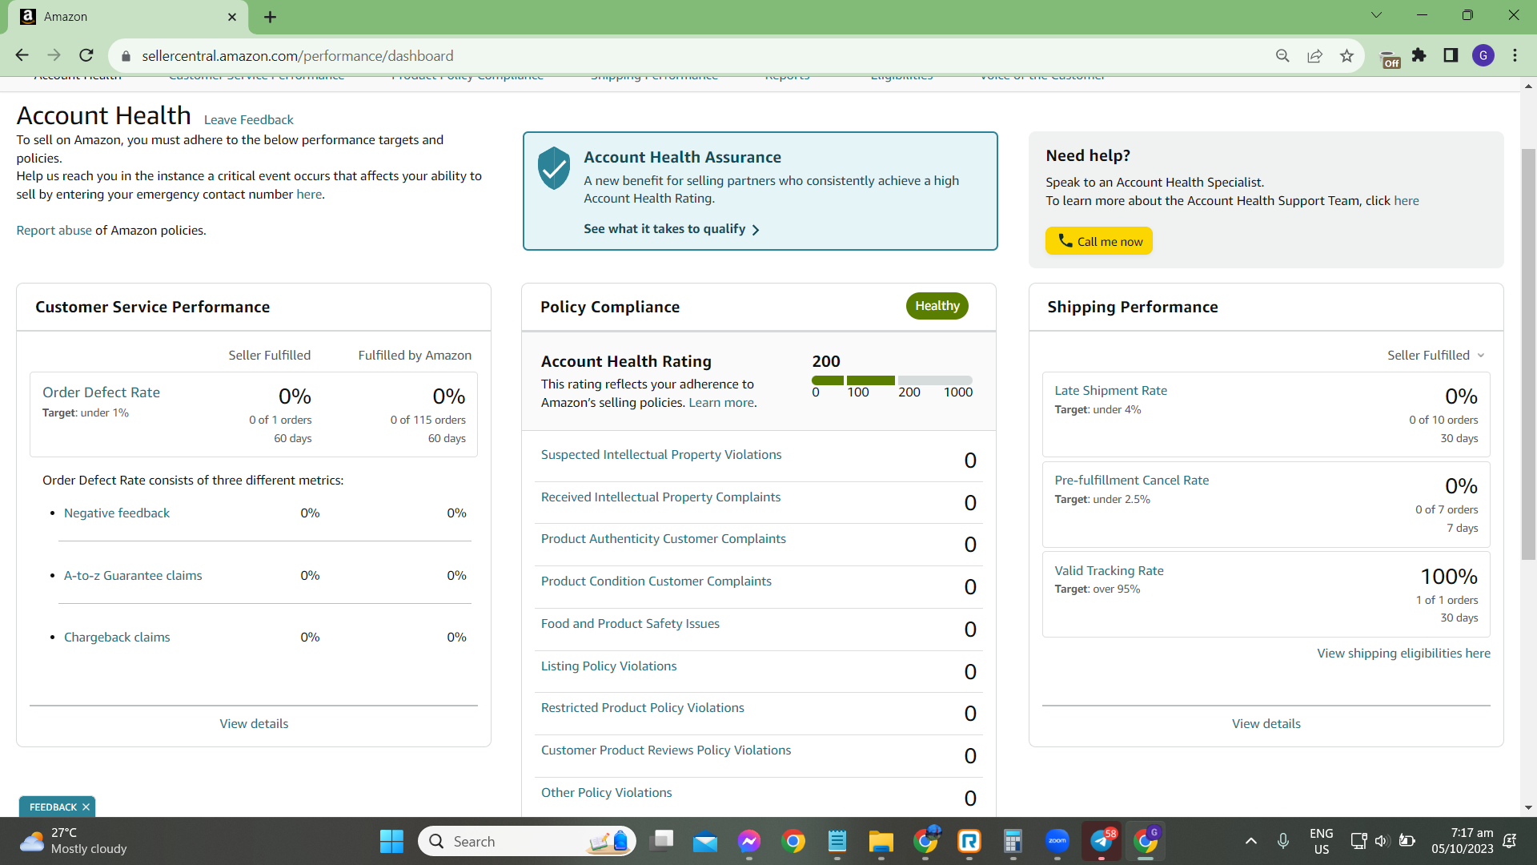
Task: Open Customer Product Reviews Policy Violations
Action: (x=666, y=750)
